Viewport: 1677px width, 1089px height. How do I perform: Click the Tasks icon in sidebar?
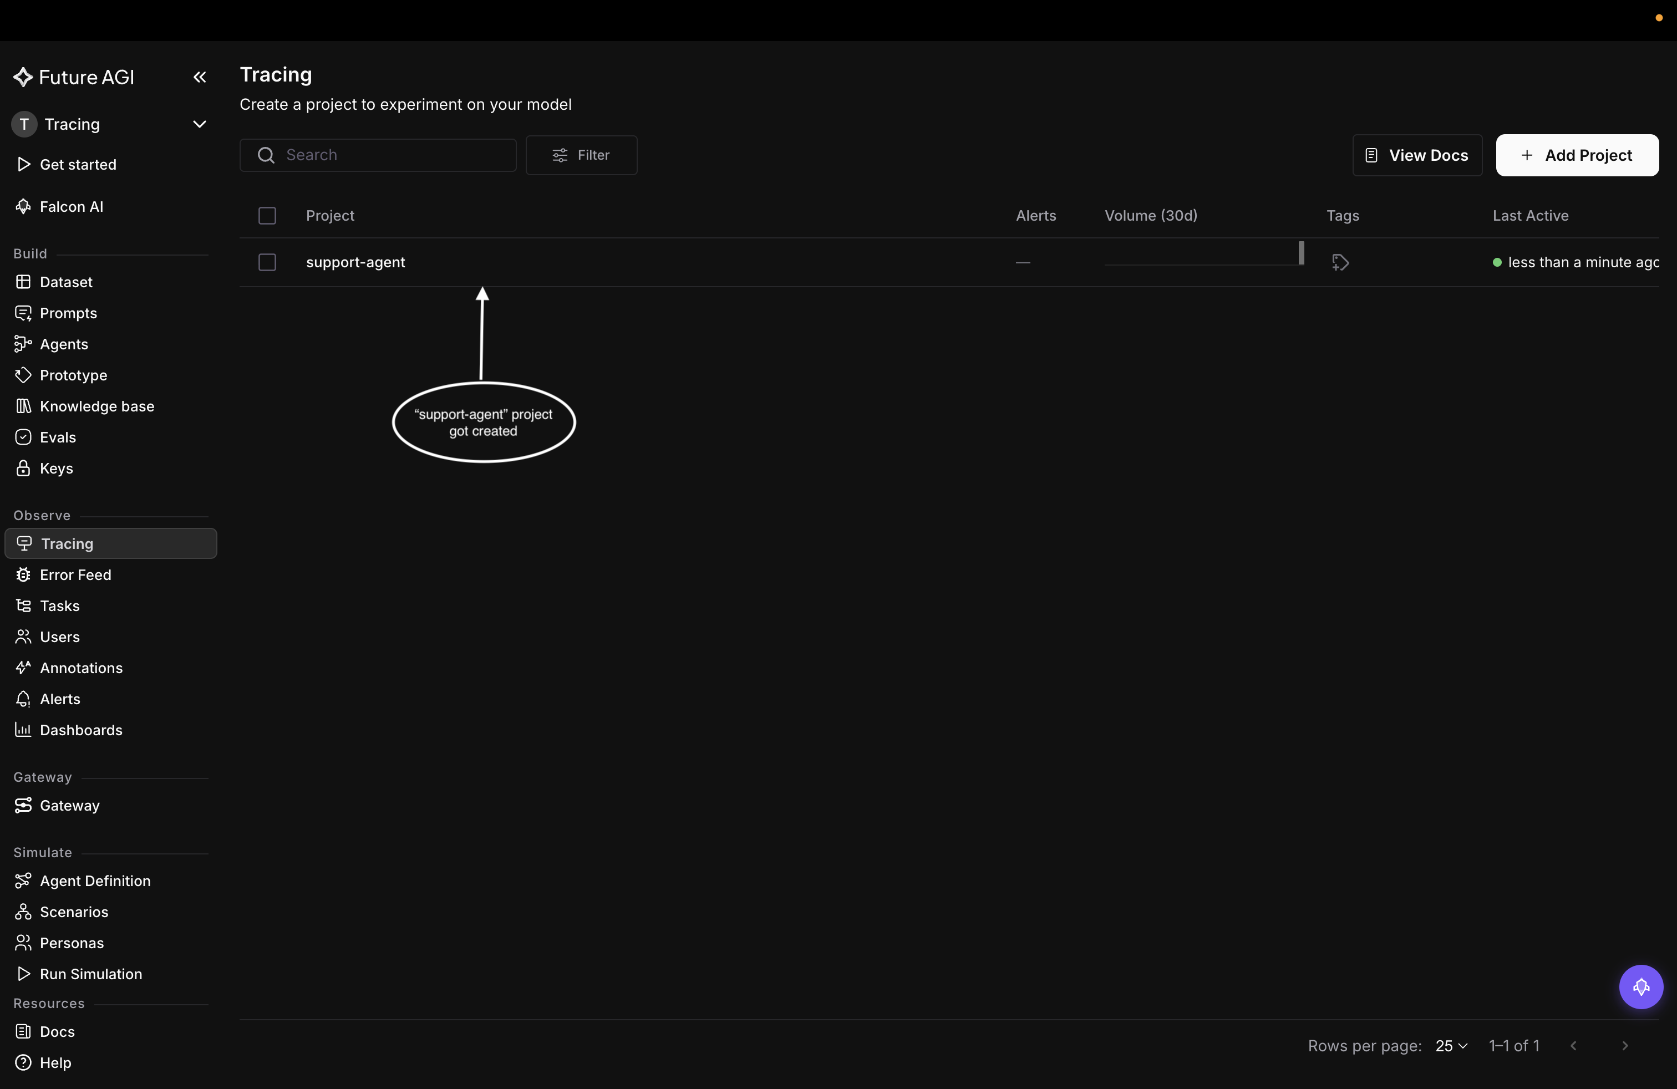pos(23,605)
